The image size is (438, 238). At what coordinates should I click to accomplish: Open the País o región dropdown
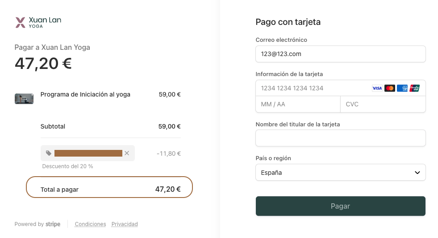tap(340, 173)
